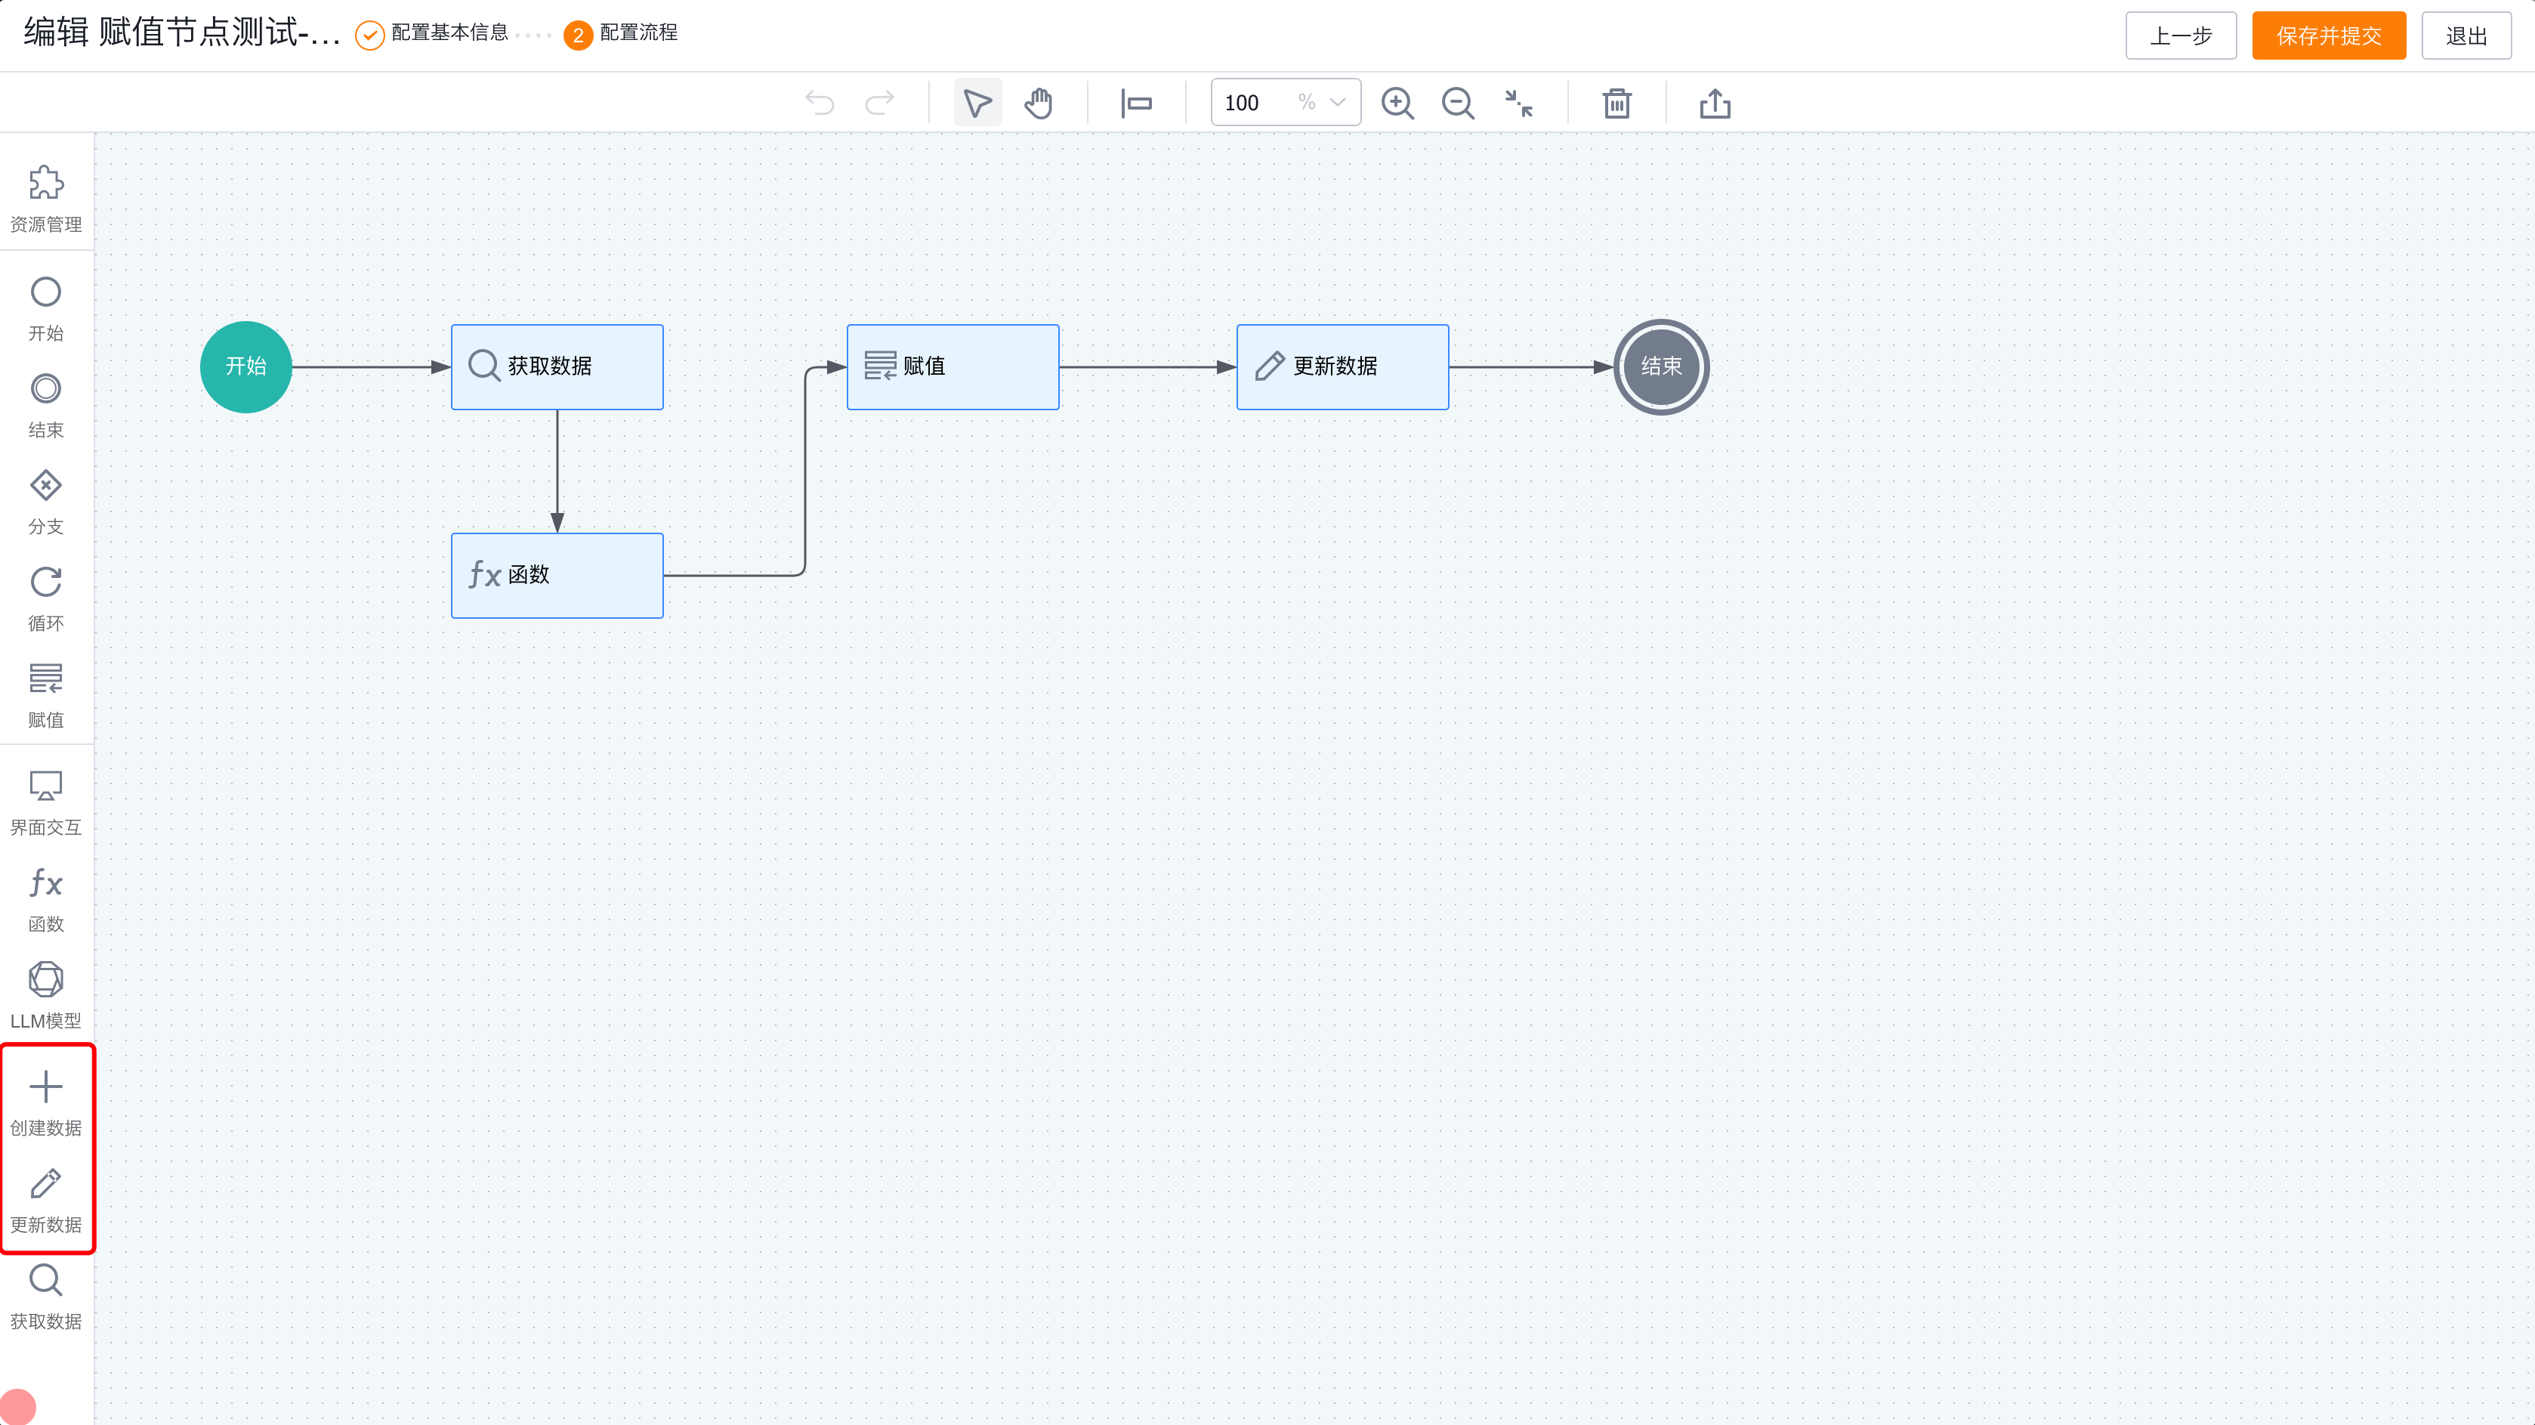Click the orange 保存并提交 button
Viewport: 2535px width, 1425px height.
pos(2328,36)
